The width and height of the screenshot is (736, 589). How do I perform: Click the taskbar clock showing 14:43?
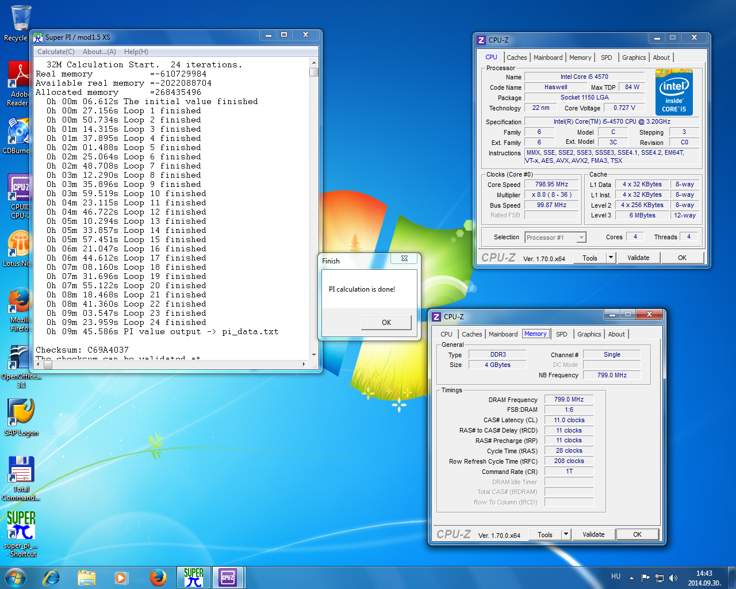tap(704, 577)
